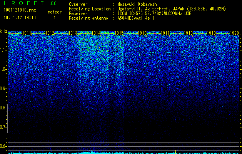Click the HROFFT program title
The image size is (242, 154).
24,3
